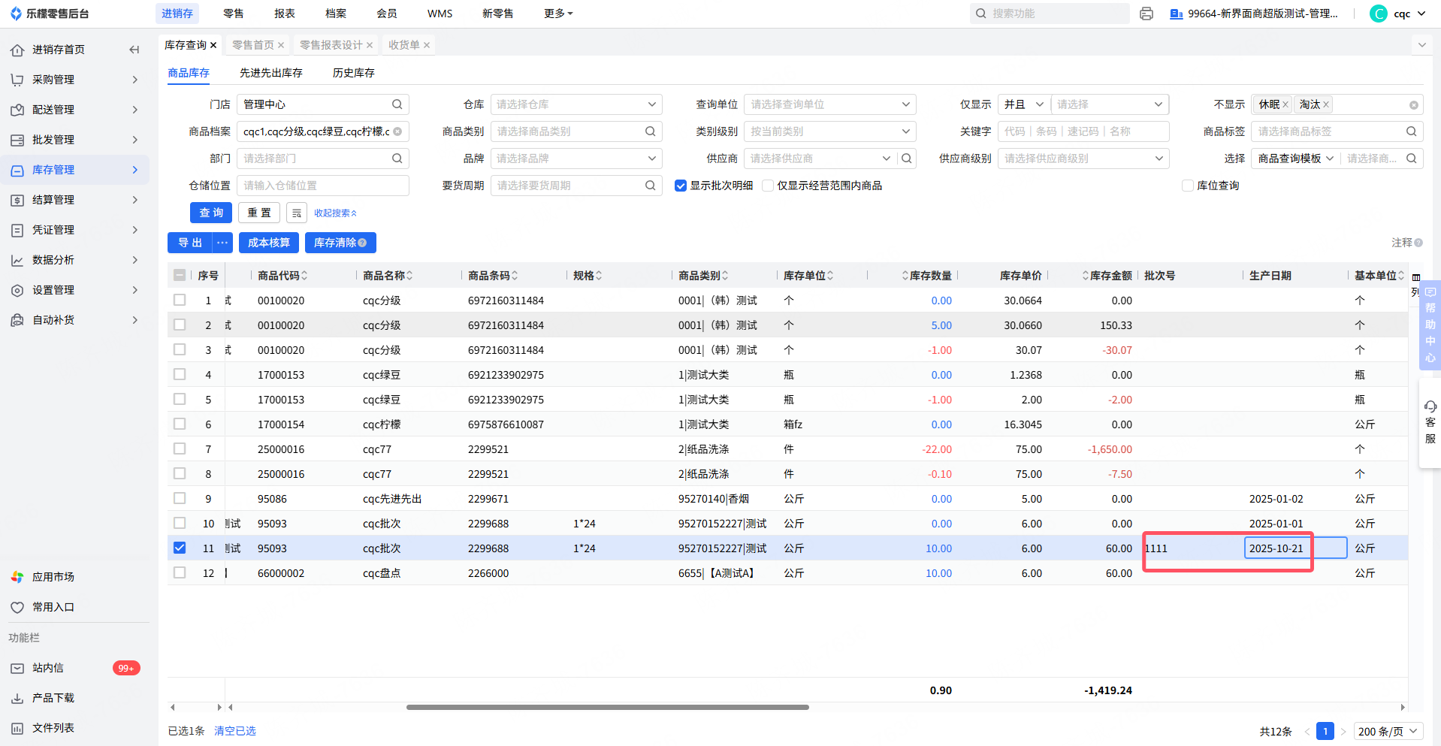Image resolution: width=1441 pixels, height=746 pixels.
Task: Open the 仓库 dropdown
Action: [575, 104]
